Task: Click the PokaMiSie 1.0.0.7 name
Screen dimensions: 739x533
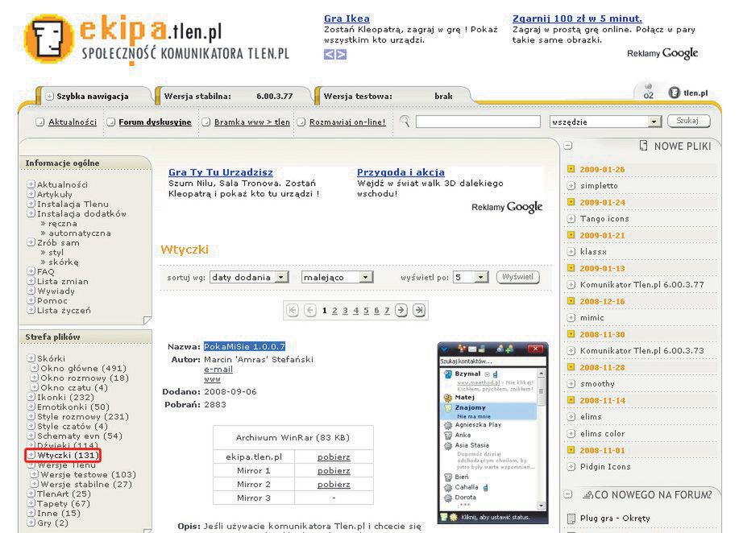Action: pyautogui.click(x=244, y=346)
